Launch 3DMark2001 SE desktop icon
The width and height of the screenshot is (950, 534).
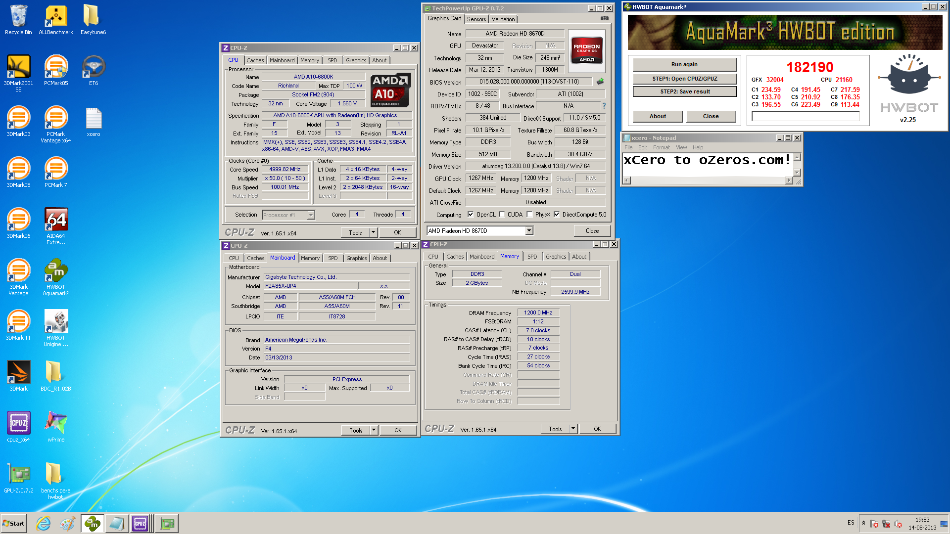(x=18, y=73)
